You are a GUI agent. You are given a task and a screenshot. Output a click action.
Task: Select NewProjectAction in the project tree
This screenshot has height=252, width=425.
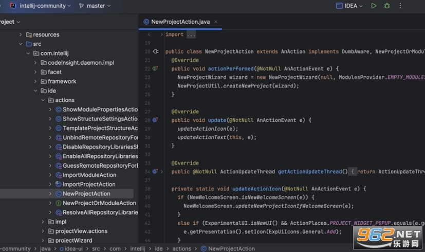pyautogui.click(x=86, y=194)
